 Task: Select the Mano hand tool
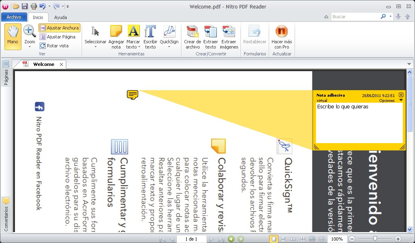(x=13, y=37)
